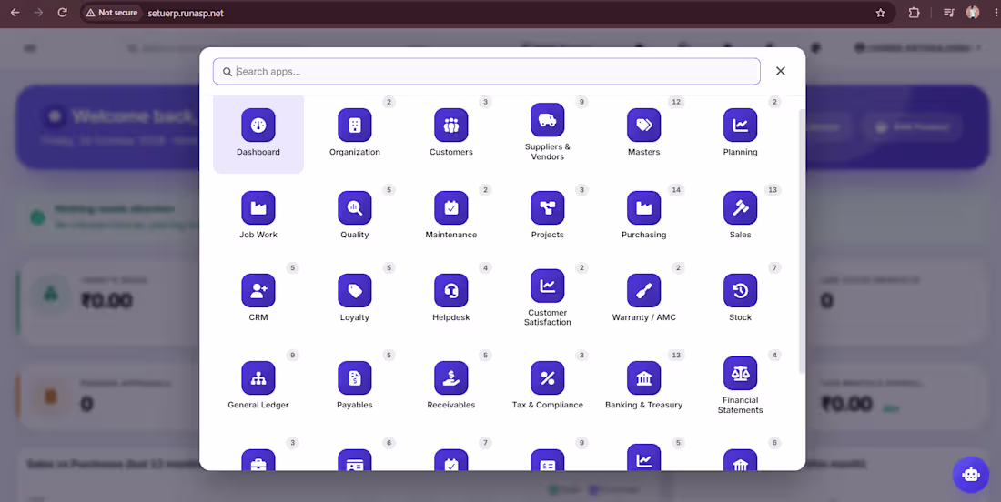1001x502 pixels.
Task: Open the Sales gavel icon
Action: (x=740, y=208)
